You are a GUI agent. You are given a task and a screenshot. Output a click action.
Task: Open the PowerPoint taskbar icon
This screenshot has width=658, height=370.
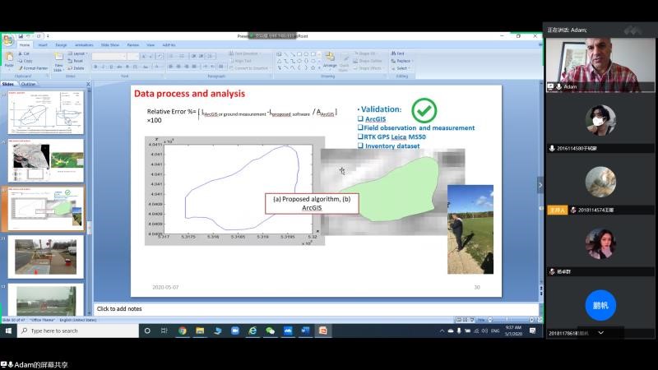pyautogui.click(x=323, y=331)
